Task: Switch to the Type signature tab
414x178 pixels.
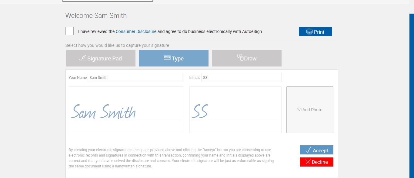Action: (174, 58)
